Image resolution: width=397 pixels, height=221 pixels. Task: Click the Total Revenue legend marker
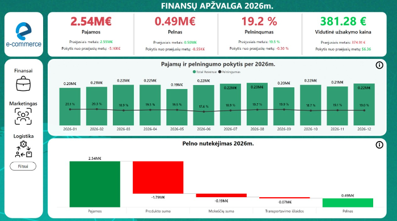click(194, 72)
